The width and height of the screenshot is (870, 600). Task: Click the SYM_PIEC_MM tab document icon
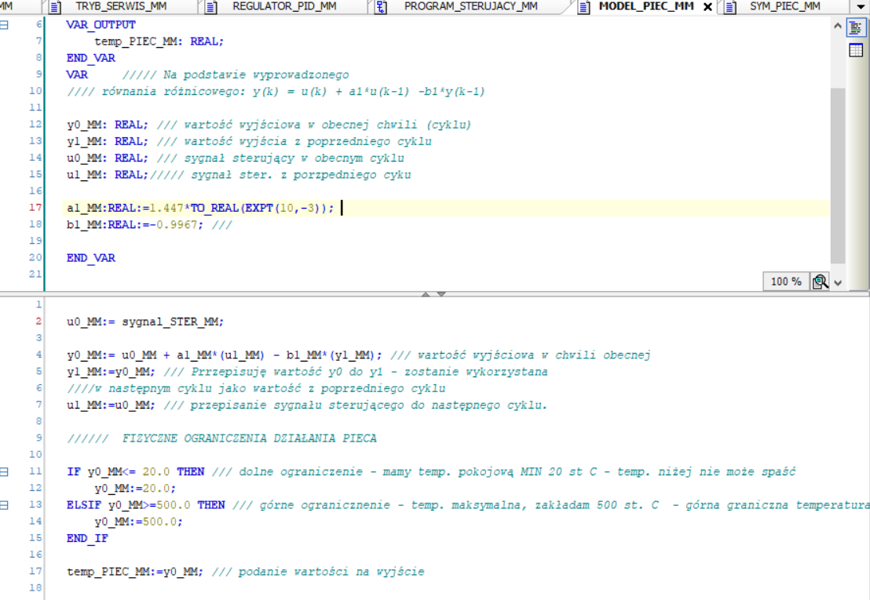pyautogui.click(x=730, y=6)
